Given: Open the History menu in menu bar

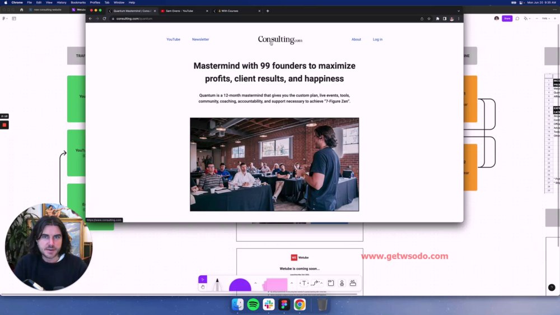Looking at the screenshot, I should click(x=62, y=2).
